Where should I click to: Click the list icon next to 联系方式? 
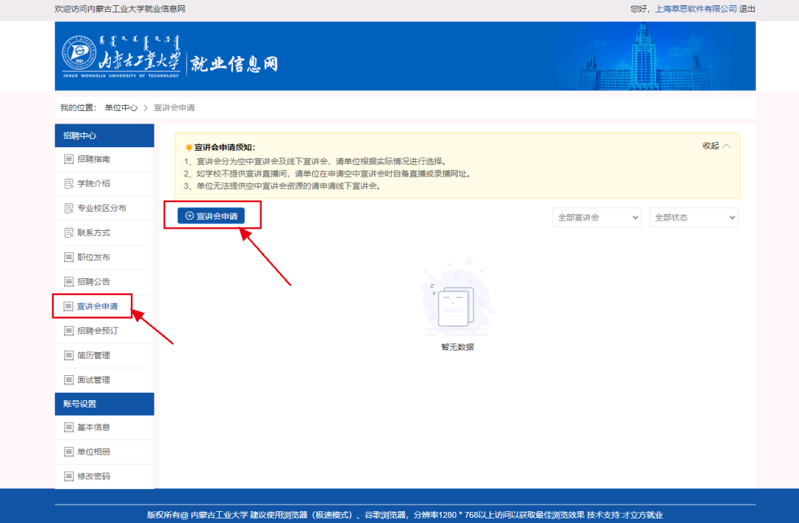pyautogui.click(x=69, y=233)
